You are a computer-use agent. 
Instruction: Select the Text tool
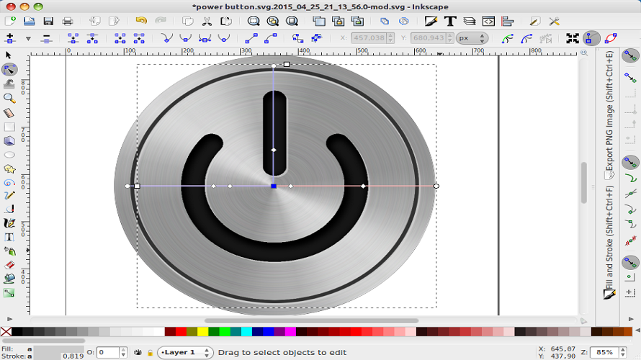tap(9, 237)
